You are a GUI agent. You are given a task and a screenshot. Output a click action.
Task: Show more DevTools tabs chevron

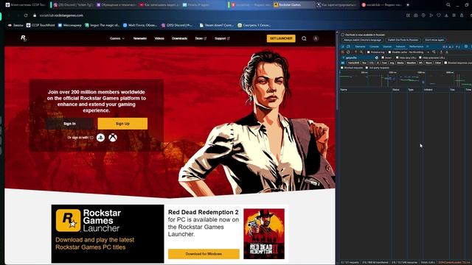coord(428,46)
